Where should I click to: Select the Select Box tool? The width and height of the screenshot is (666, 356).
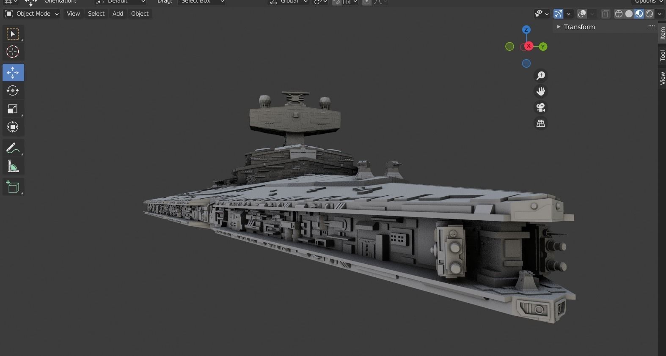click(13, 33)
